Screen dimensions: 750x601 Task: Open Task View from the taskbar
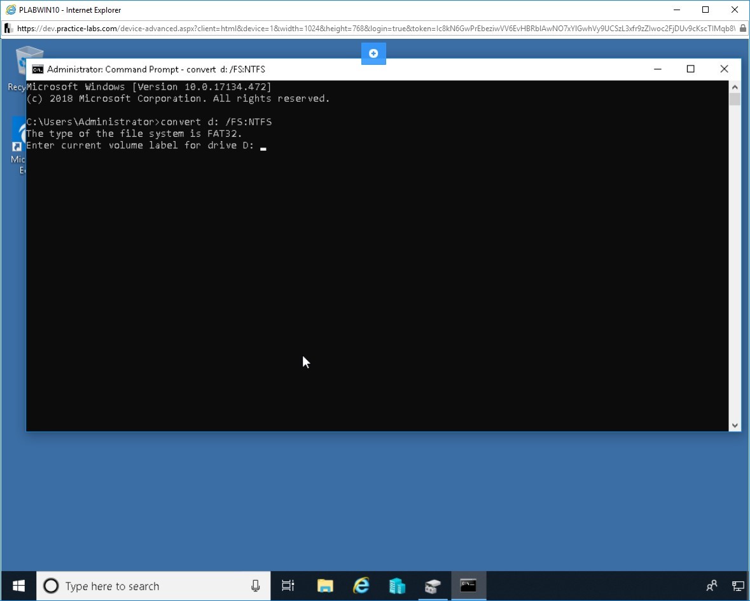pyautogui.click(x=288, y=586)
